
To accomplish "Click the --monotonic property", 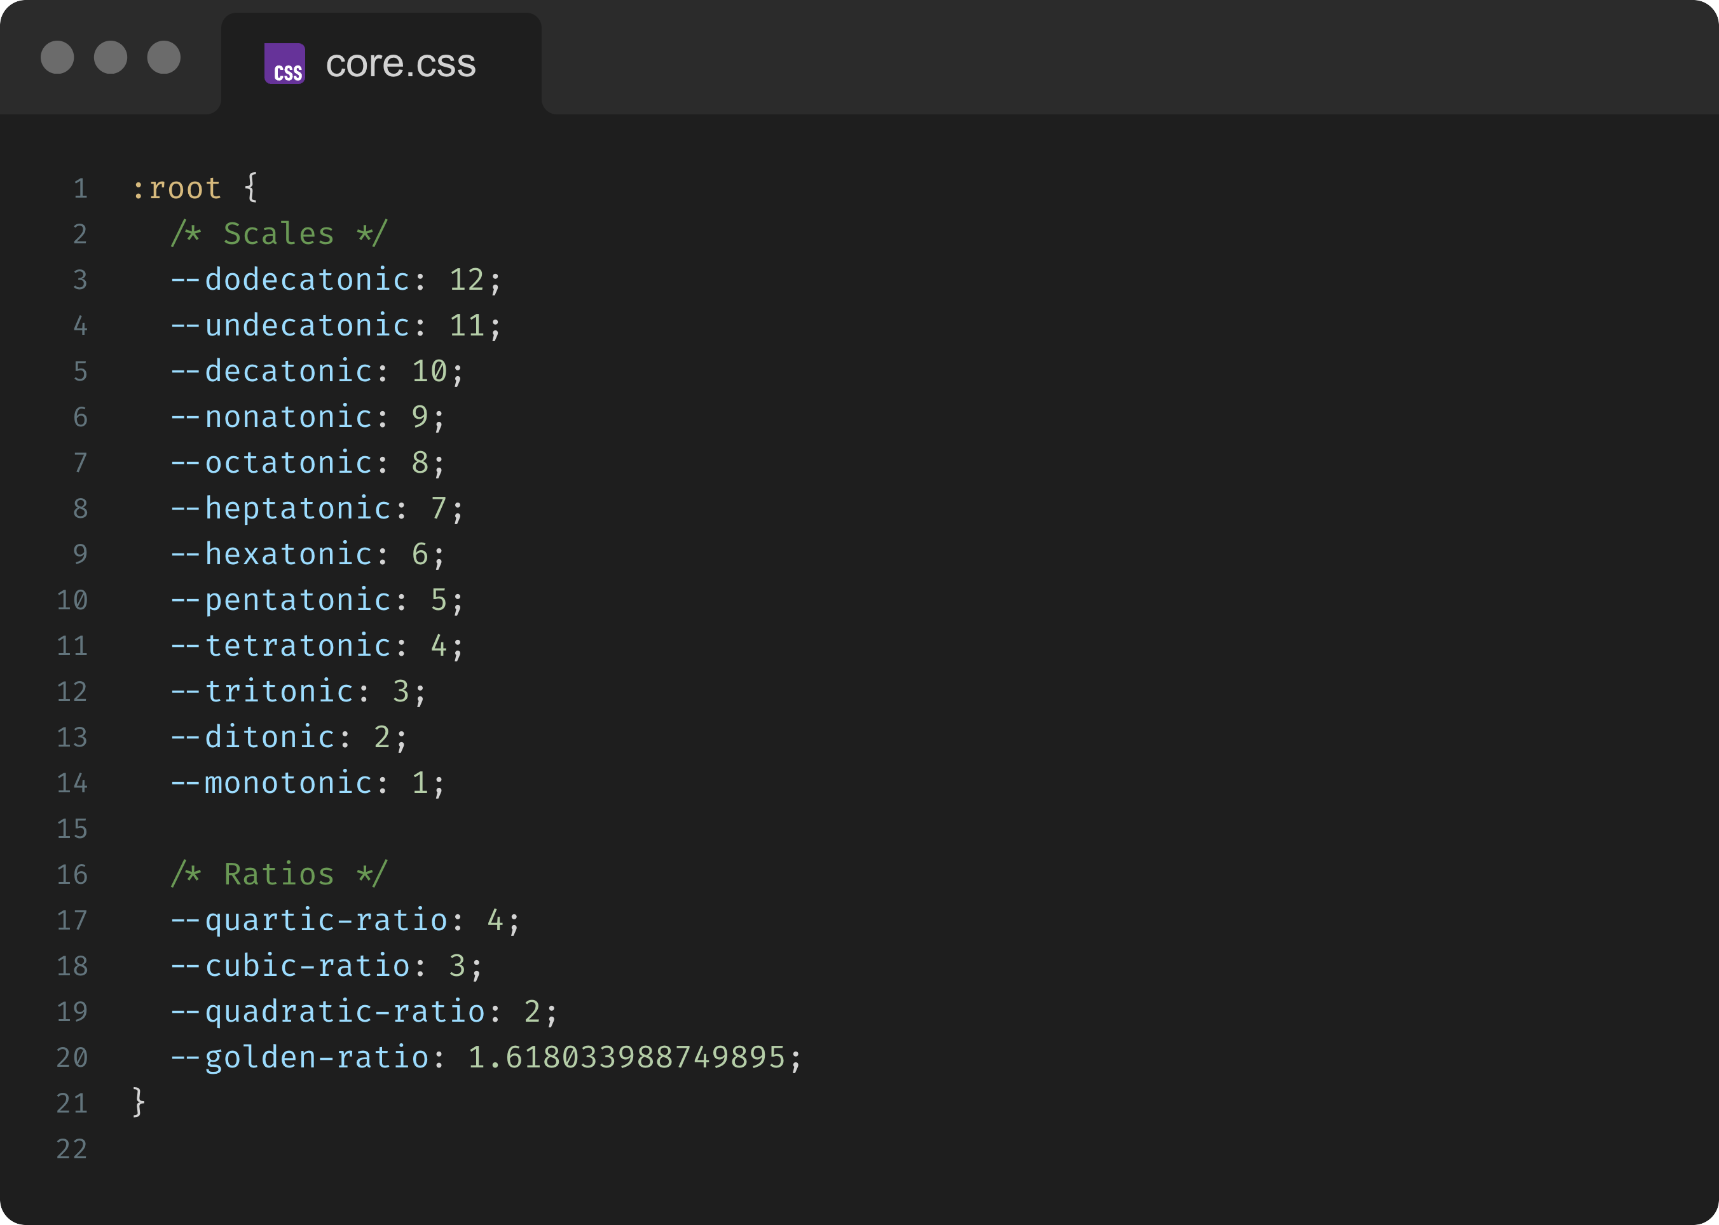I will (x=271, y=783).
